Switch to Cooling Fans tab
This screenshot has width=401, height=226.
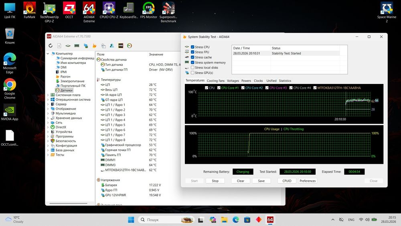point(216,81)
